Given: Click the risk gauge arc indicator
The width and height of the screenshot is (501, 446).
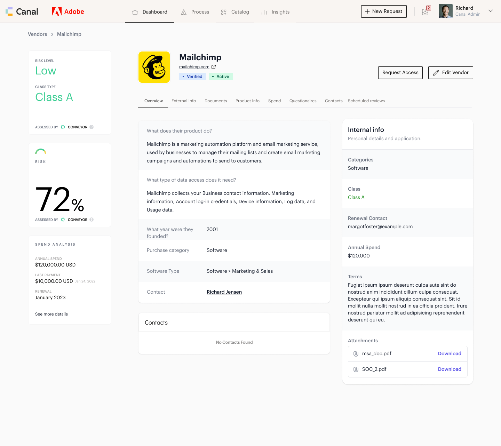Looking at the screenshot, I should point(41,152).
